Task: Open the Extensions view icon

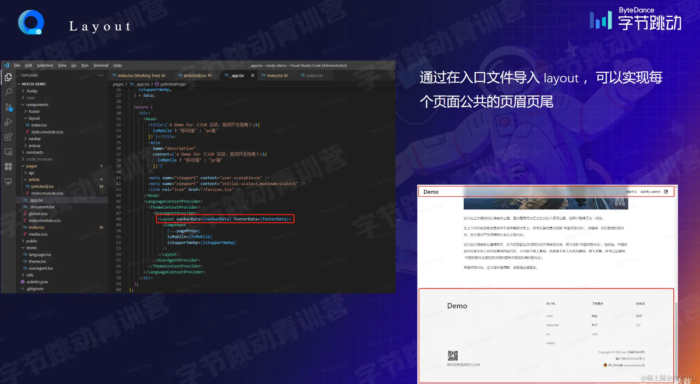Action: [8, 137]
